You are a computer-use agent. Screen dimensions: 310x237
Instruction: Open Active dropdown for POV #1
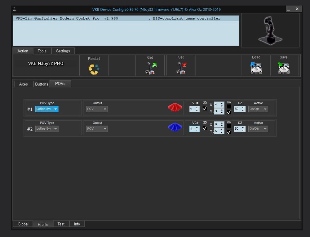pyautogui.click(x=258, y=109)
